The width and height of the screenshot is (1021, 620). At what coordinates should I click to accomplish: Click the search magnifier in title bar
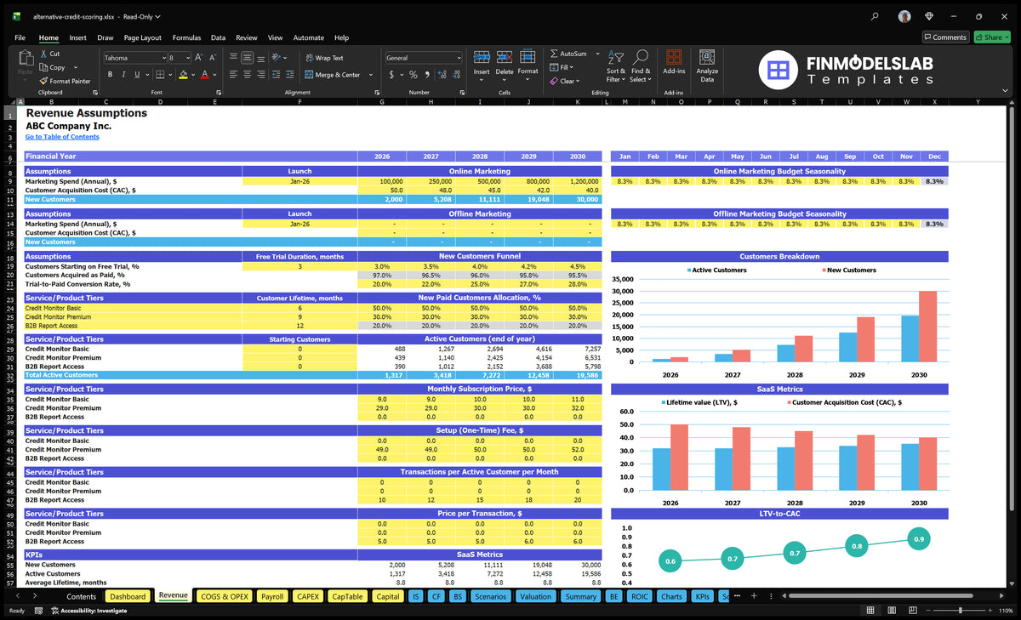coord(875,16)
